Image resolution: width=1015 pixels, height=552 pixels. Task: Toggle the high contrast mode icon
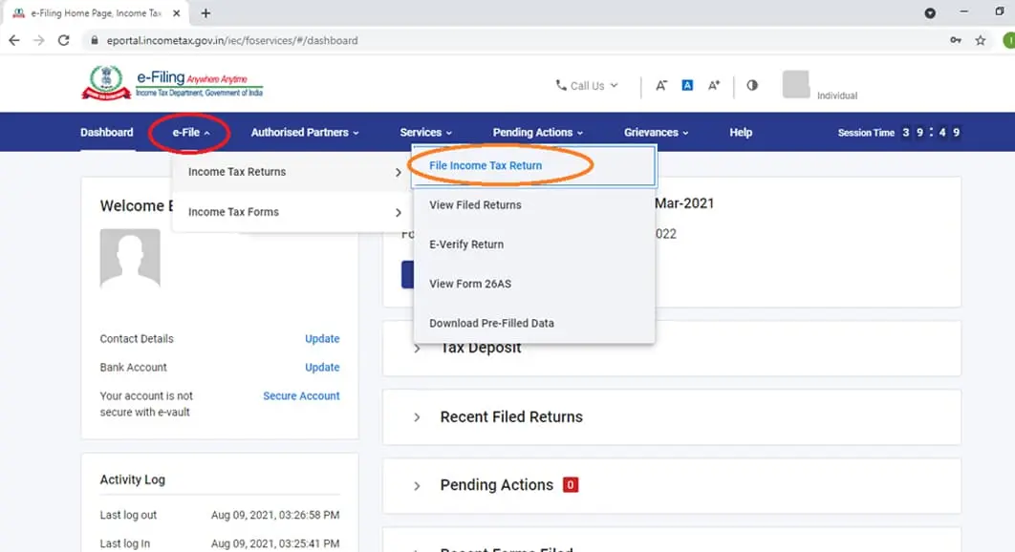point(752,85)
